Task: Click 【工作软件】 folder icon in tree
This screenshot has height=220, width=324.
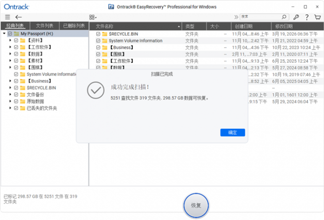Action: [x=23, y=47]
